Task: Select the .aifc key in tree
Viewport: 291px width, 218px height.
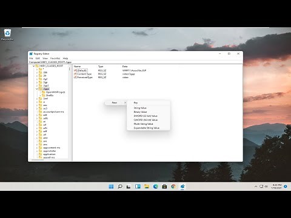Action: tap(45, 128)
